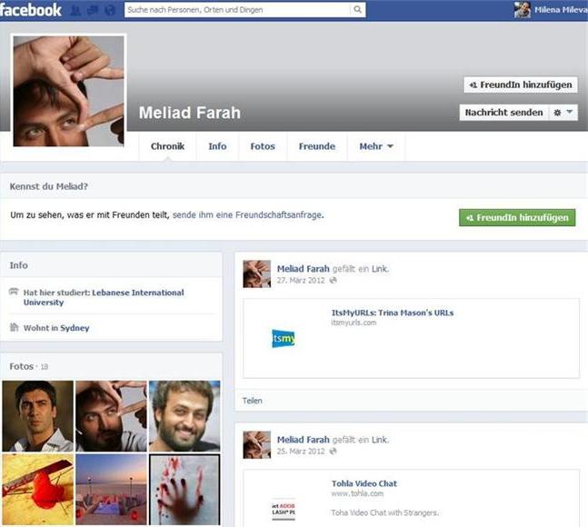Click the Nachricht senden button
The width and height of the screenshot is (588, 527).
pos(503,113)
